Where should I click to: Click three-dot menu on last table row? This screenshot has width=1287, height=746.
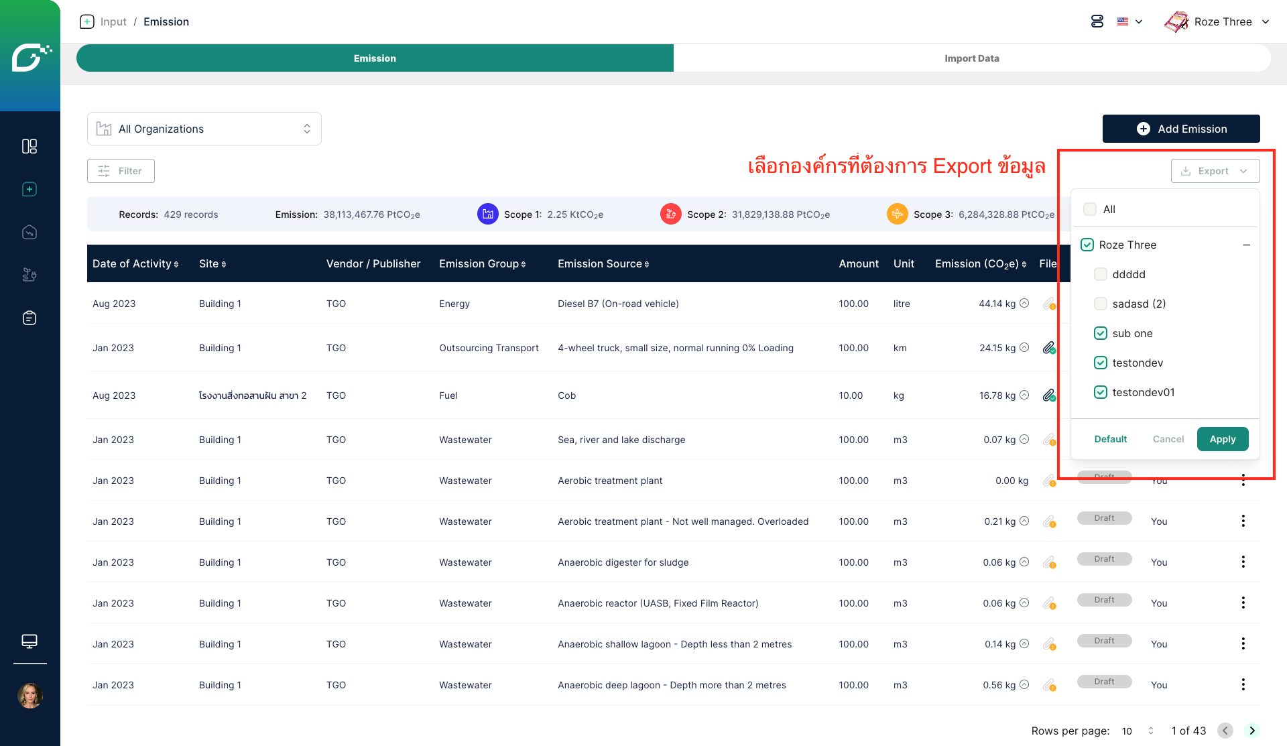coord(1243,684)
